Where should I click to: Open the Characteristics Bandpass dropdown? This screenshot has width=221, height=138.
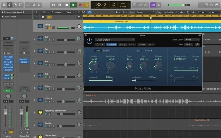click(x=180, y=59)
